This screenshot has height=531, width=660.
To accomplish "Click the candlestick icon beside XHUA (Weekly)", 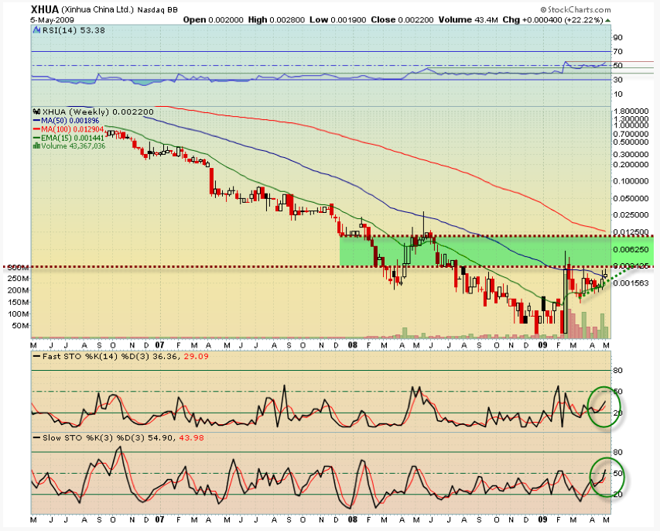I will 37,112.
